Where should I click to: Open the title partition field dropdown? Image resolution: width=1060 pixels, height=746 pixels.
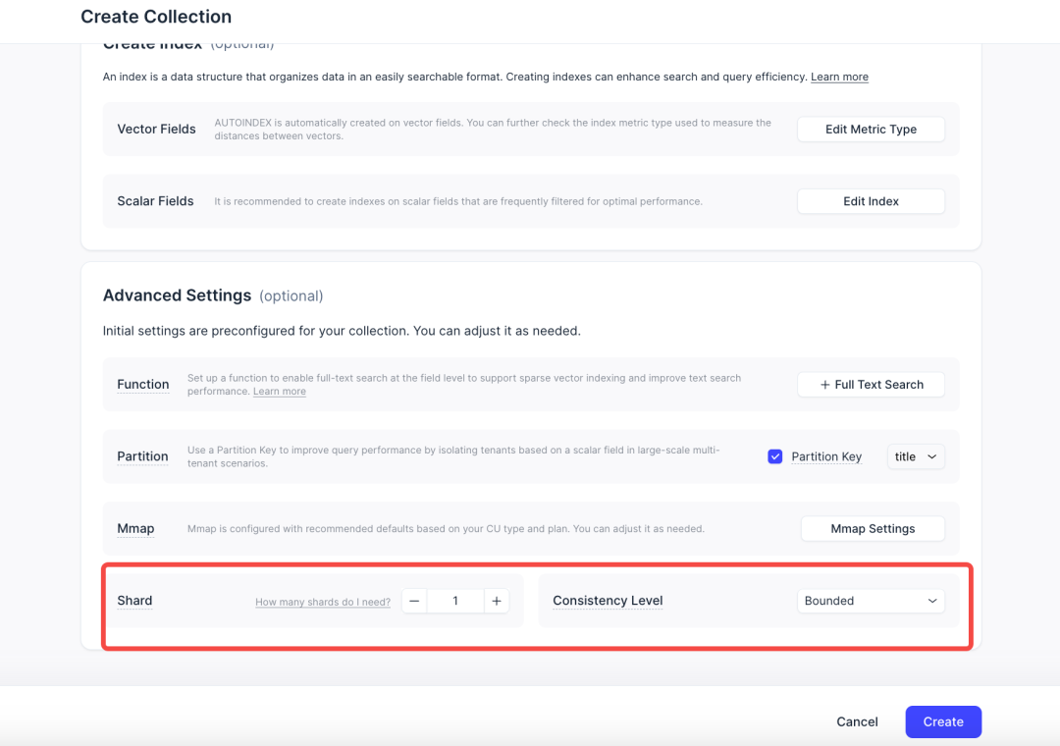click(x=916, y=456)
